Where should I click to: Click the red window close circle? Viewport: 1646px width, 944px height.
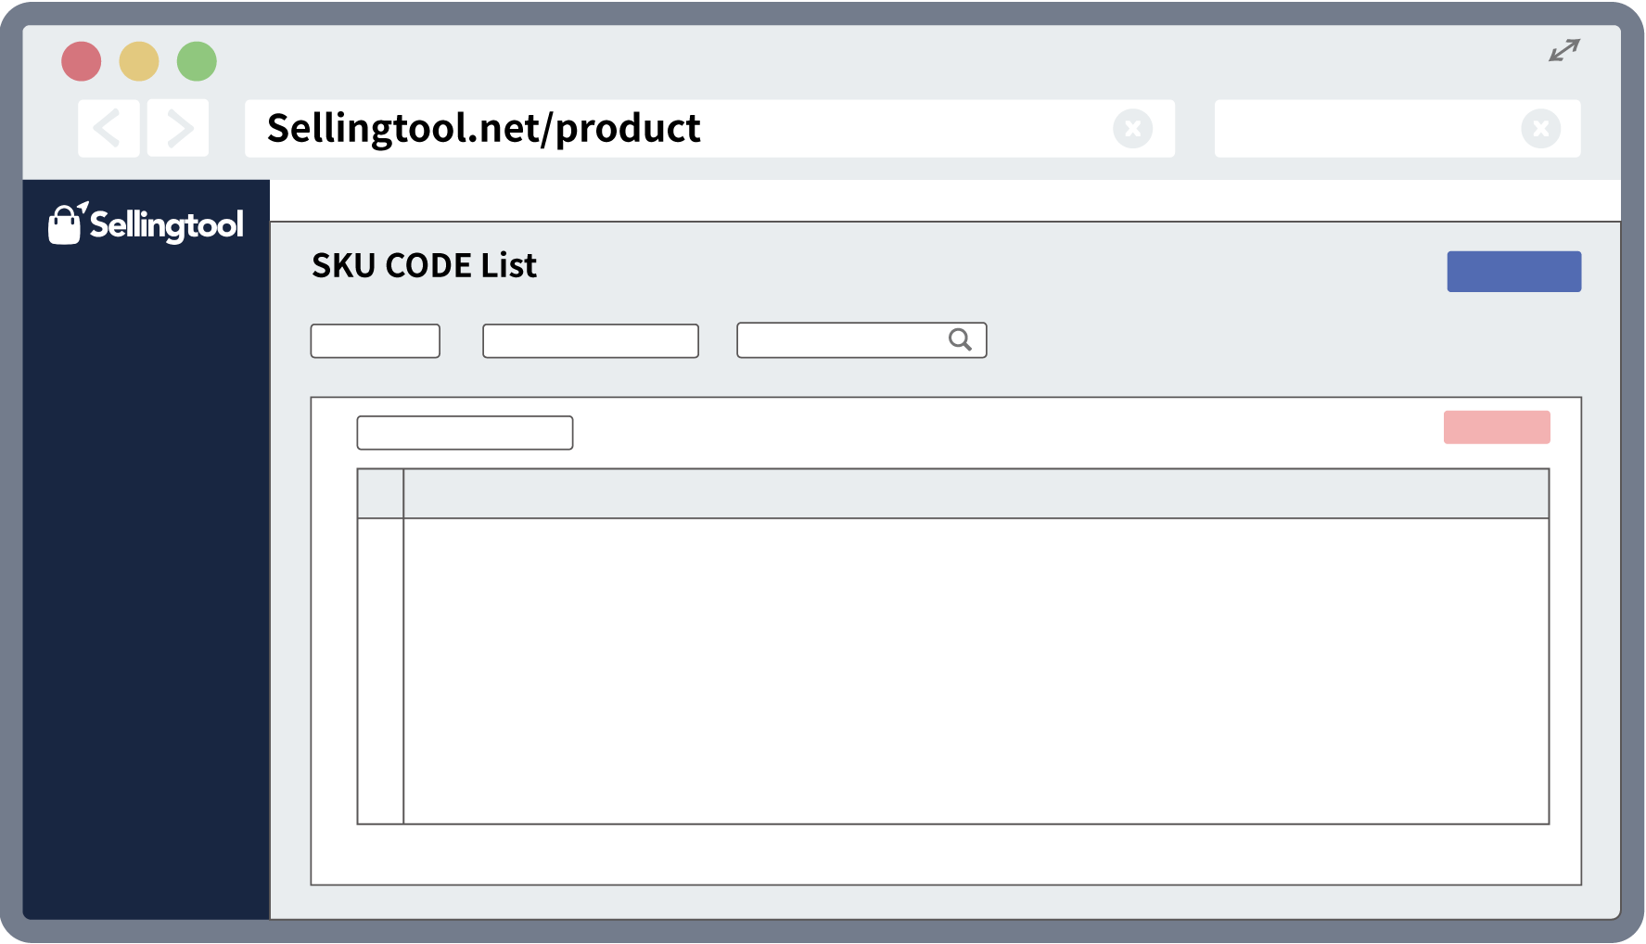pyautogui.click(x=82, y=61)
